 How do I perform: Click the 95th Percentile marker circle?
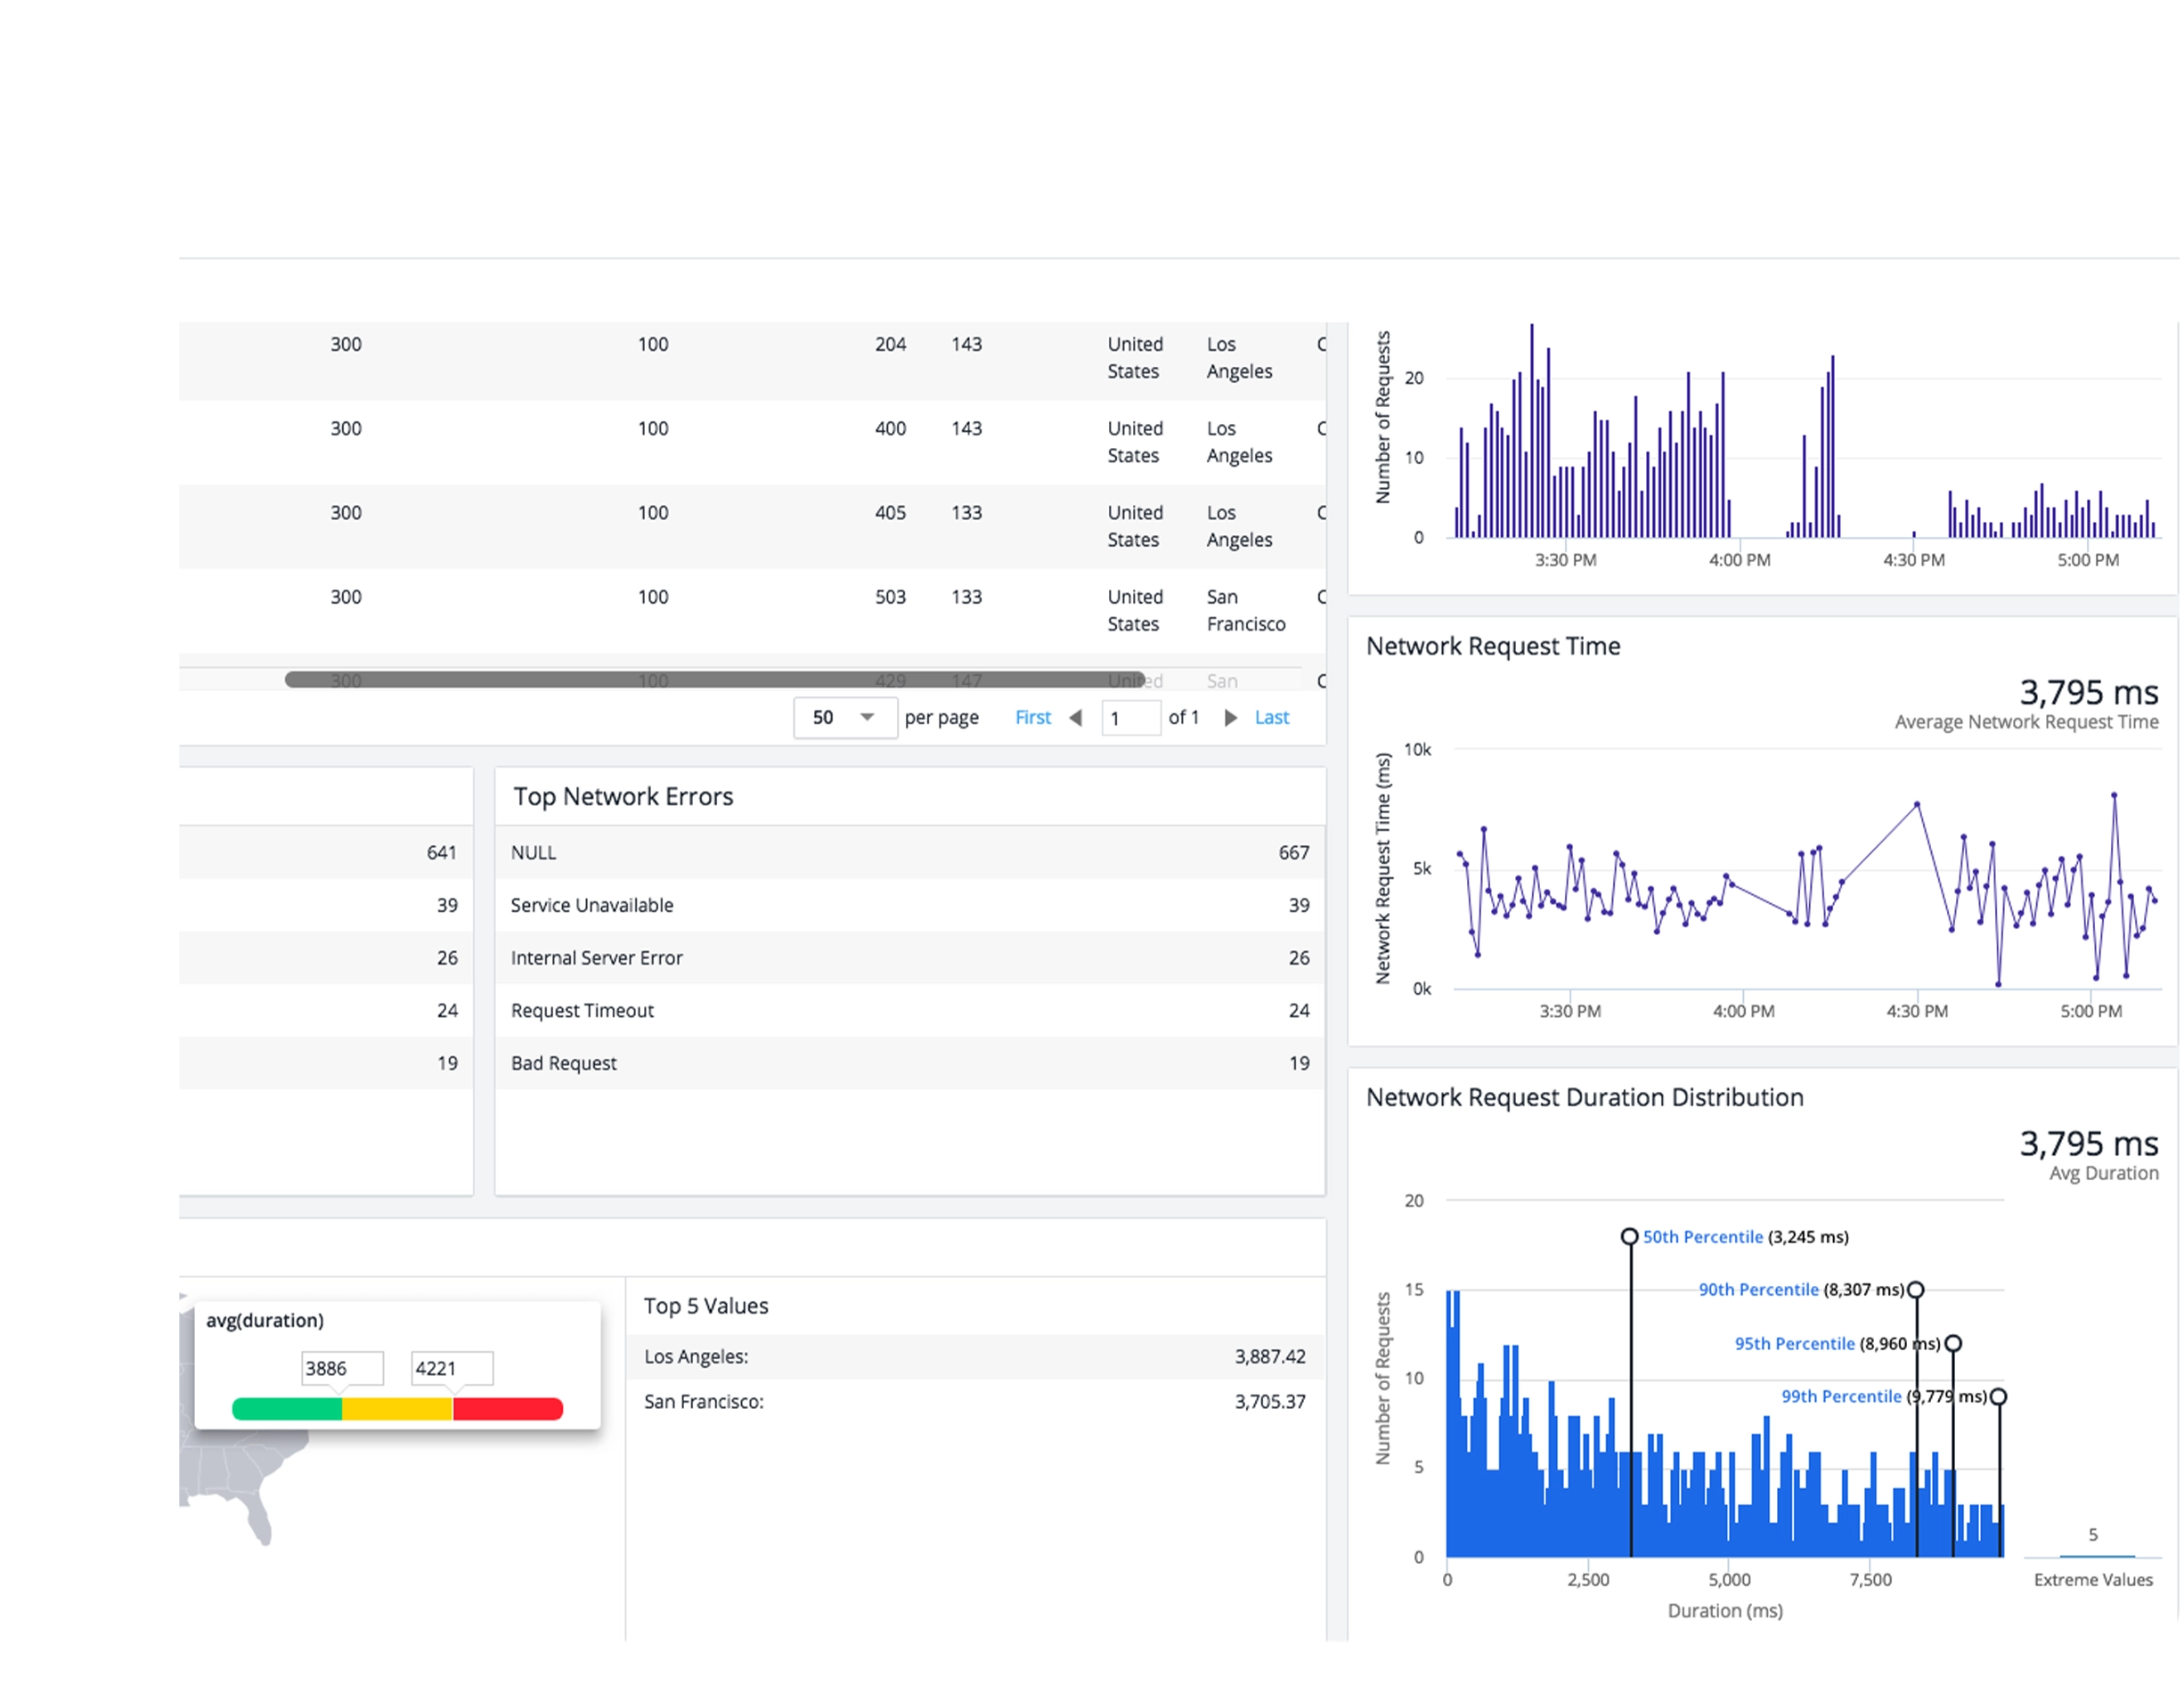(x=1953, y=1343)
